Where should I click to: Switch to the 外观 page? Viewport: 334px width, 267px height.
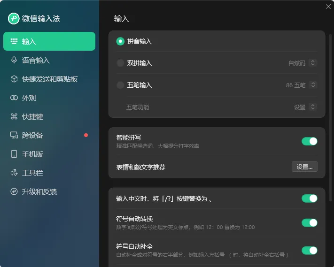click(49, 98)
